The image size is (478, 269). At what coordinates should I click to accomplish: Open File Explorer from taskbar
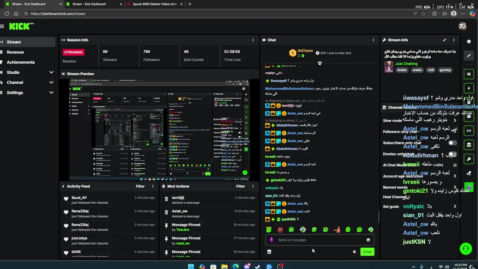point(224,267)
